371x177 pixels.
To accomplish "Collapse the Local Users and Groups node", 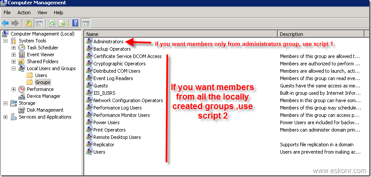I will coord(14,68).
